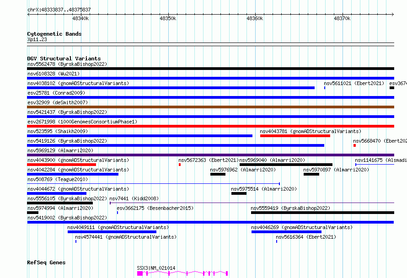Click the nsv5976962 (Almarri2020) label
Viewport: 407px width, 278px height.
(x=243, y=170)
